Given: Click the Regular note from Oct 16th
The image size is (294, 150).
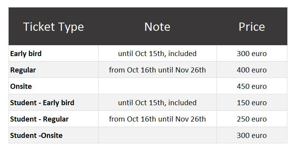Looking at the screenshot, I should pyautogui.click(x=157, y=70).
